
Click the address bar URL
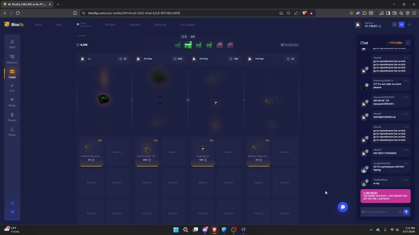[x=134, y=13]
